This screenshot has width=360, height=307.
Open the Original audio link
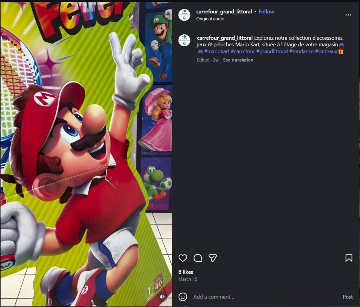pos(210,19)
